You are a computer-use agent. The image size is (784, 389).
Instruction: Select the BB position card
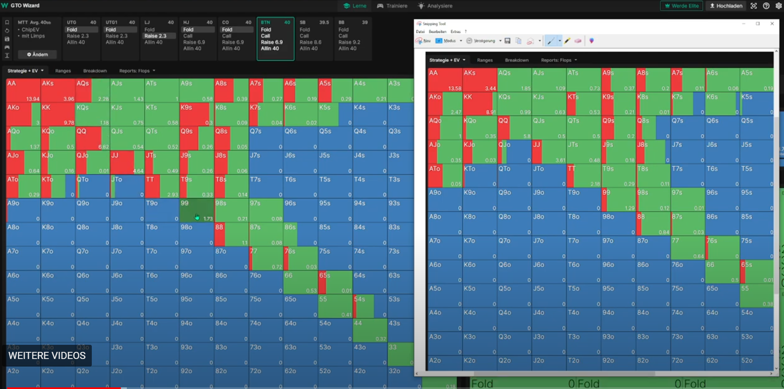coord(353,39)
